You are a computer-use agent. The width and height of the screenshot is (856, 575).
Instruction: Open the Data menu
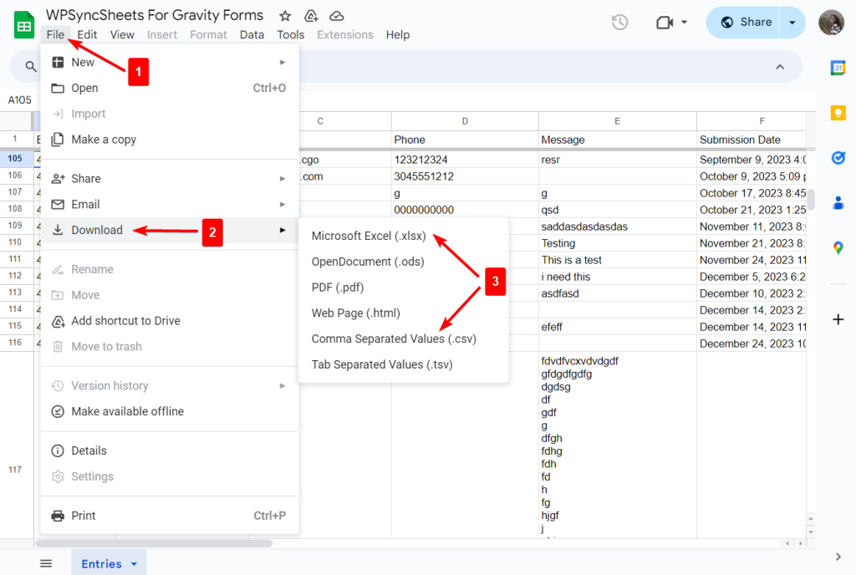[252, 34]
